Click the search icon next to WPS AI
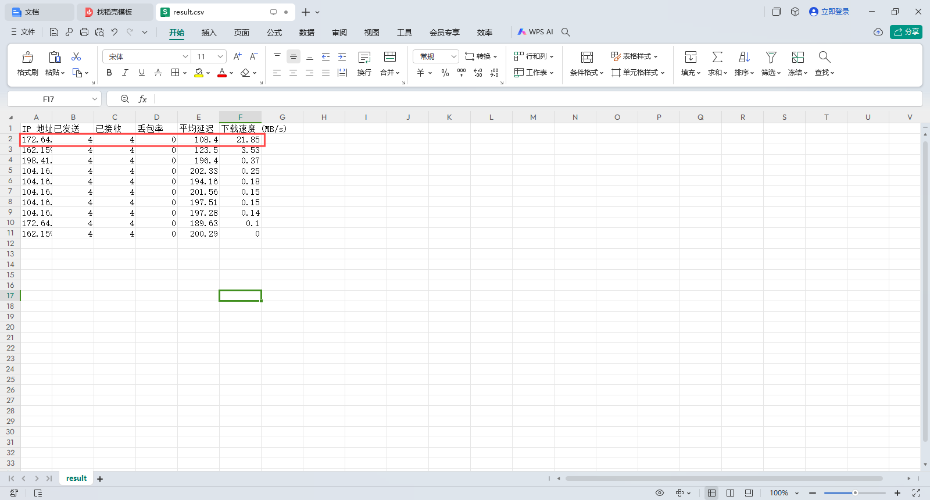Image resolution: width=930 pixels, height=500 pixels. (566, 32)
